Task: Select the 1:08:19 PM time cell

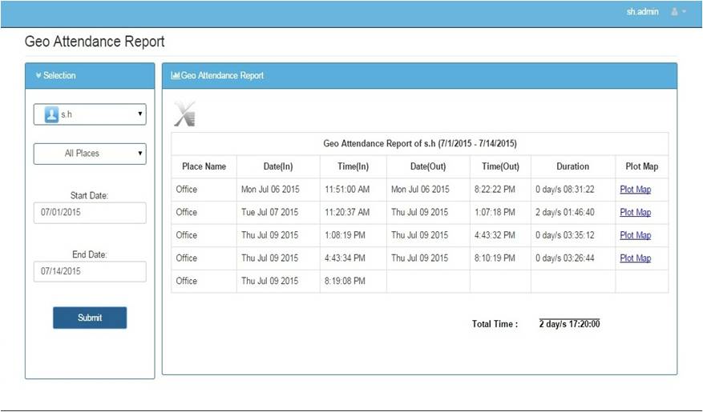Action: coord(354,235)
